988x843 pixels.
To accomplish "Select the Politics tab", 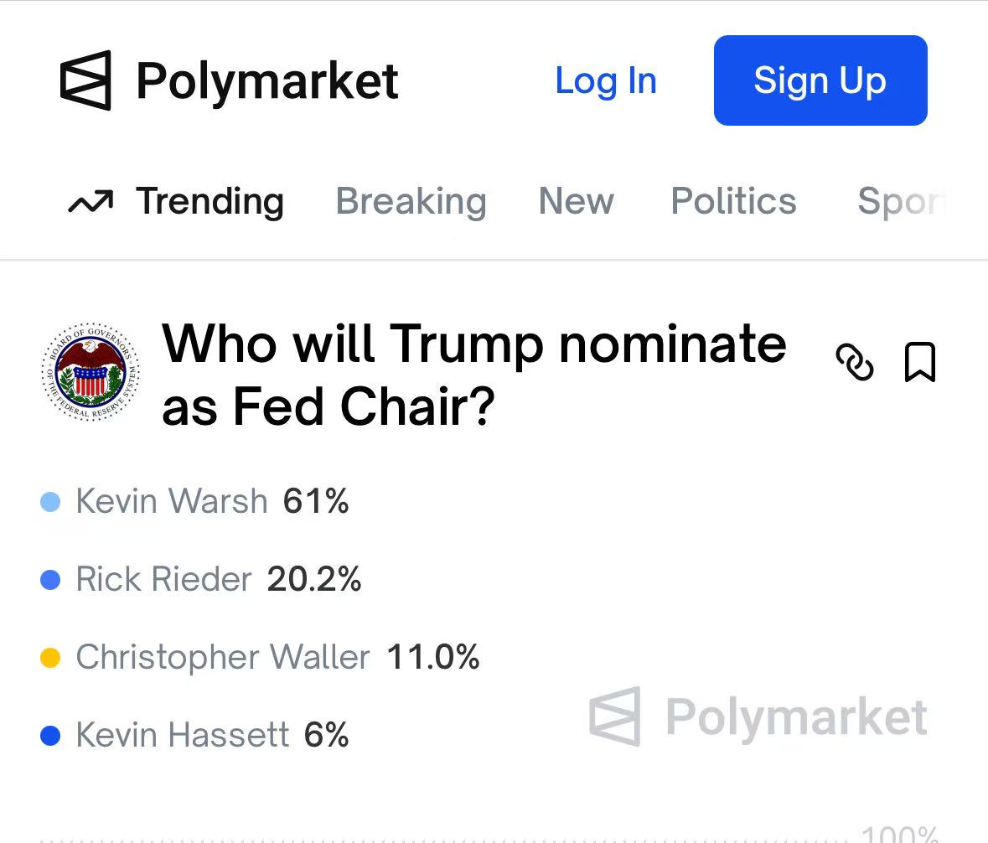I will click(734, 202).
